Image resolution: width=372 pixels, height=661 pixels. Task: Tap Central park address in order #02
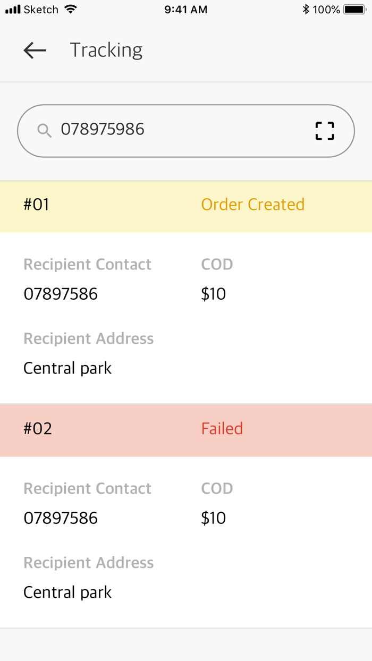point(67,592)
